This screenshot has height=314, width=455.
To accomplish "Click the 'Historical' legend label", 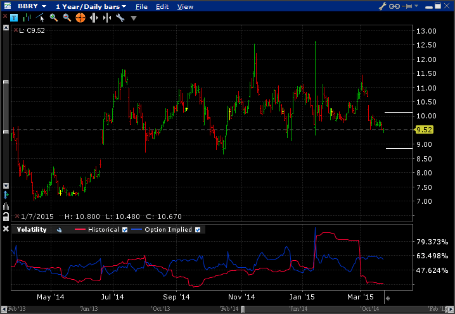I will point(103,230).
